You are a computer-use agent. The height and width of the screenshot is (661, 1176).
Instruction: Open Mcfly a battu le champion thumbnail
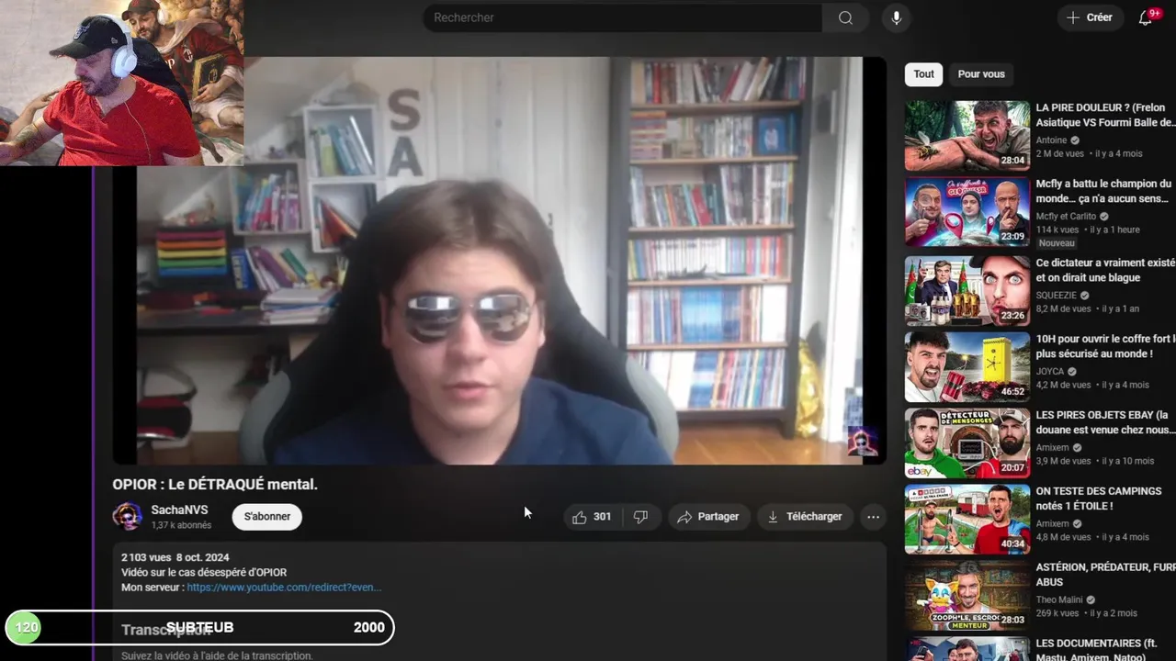(967, 212)
